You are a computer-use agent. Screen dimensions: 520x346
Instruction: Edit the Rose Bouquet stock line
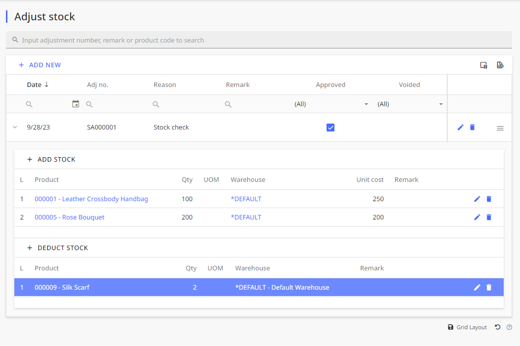pos(477,217)
